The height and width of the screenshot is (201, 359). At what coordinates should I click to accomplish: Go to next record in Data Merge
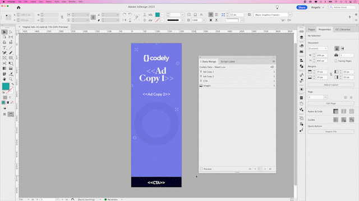click(x=265, y=169)
